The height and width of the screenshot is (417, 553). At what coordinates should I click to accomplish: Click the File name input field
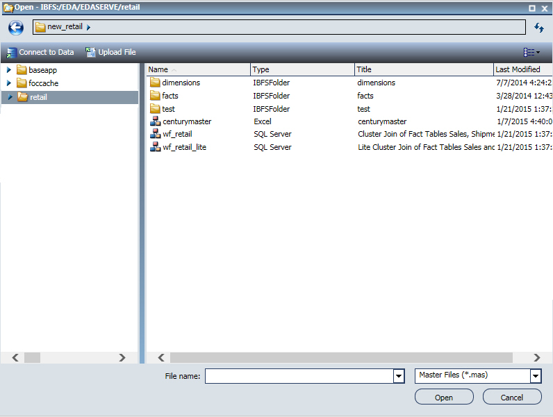[299, 376]
